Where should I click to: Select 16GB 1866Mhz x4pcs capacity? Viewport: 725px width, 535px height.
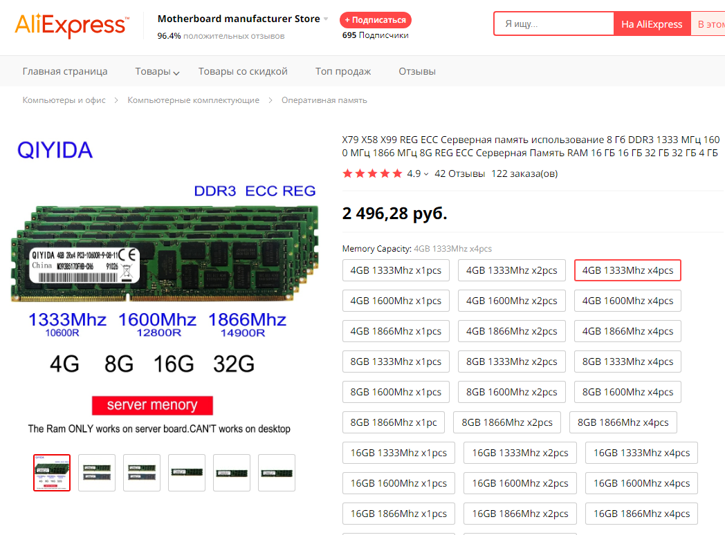tap(642, 514)
